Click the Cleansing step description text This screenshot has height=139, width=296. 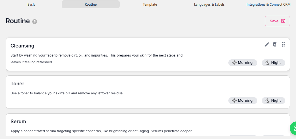coord(96,58)
